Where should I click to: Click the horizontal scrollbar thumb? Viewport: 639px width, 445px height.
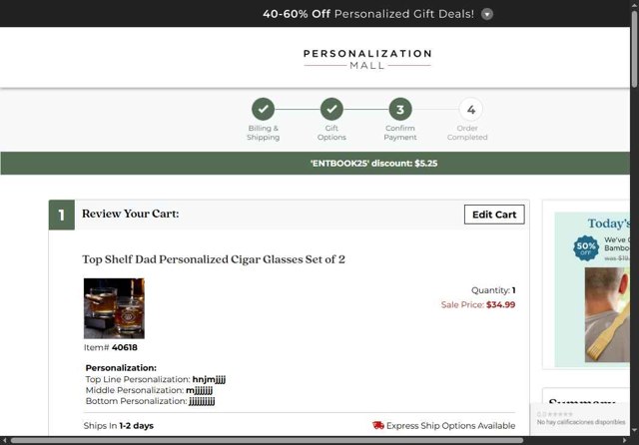click(267, 441)
